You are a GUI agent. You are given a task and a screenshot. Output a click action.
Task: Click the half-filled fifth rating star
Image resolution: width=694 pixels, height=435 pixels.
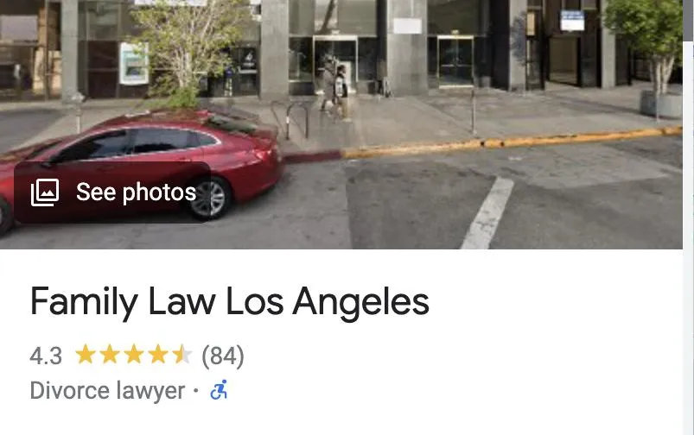tap(181, 355)
